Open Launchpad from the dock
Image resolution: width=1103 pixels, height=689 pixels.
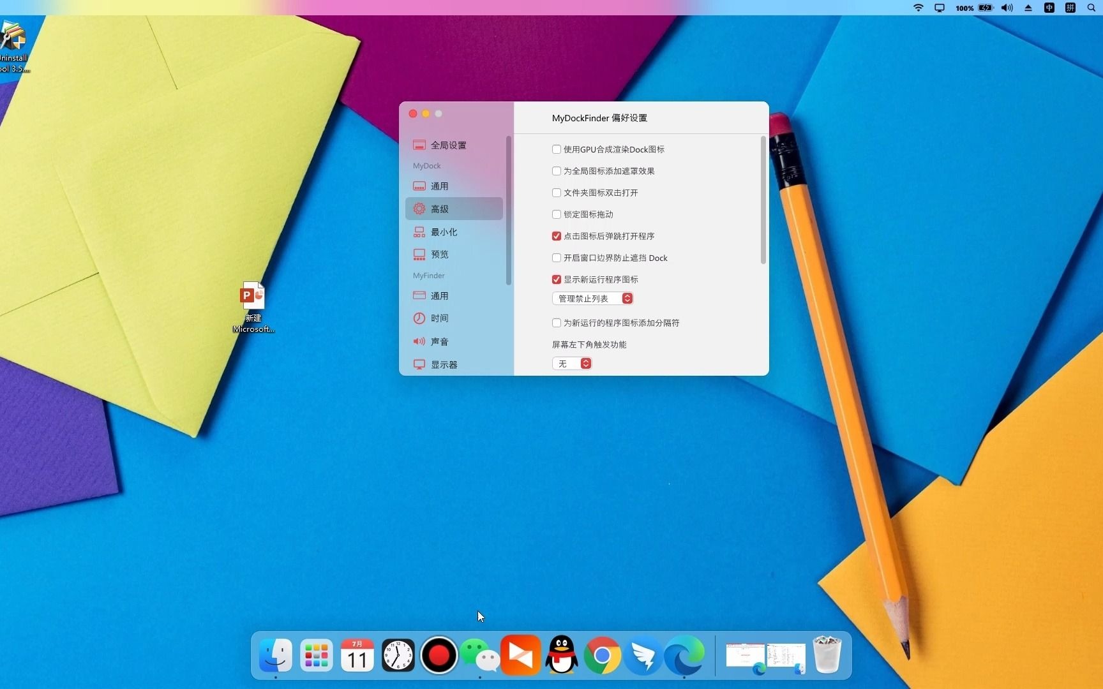click(x=316, y=656)
